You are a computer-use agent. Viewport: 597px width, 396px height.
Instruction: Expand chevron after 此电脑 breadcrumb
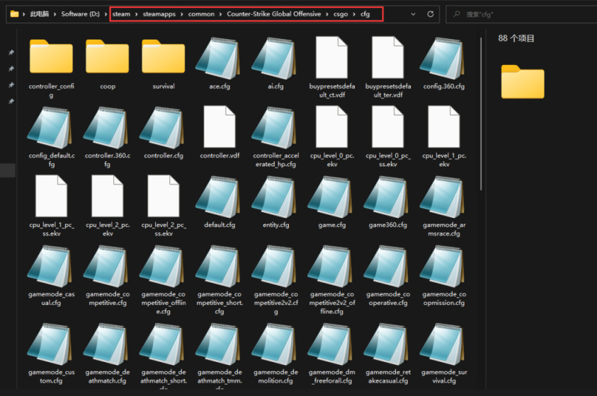pyautogui.click(x=55, y=14)
